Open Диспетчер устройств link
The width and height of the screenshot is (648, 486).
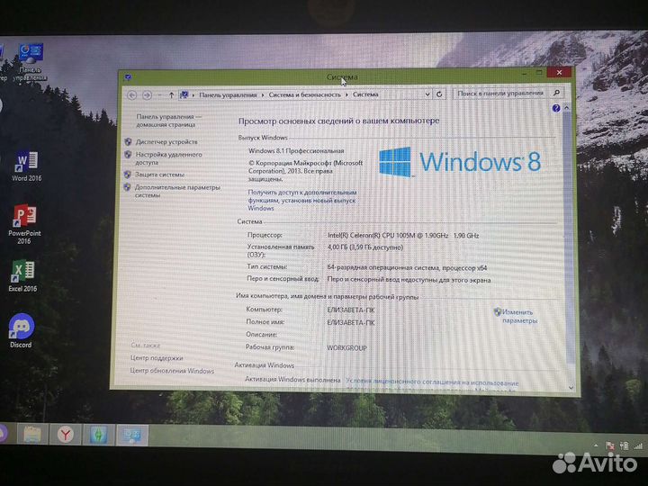coord(166,142)
